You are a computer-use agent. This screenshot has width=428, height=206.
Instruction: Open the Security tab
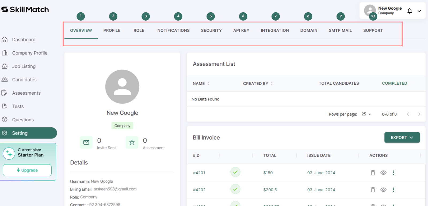(211, 31)
